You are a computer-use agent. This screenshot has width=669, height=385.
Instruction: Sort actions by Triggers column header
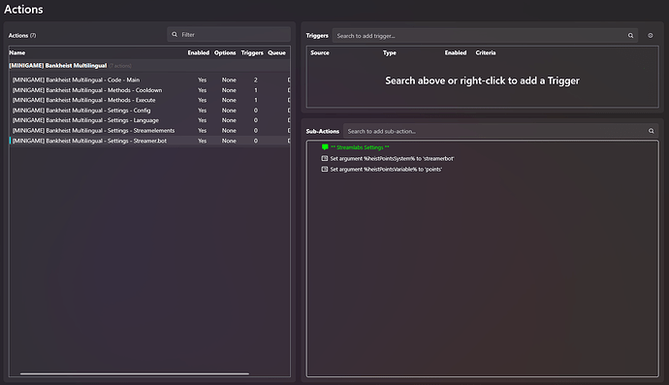coord(252,53)
